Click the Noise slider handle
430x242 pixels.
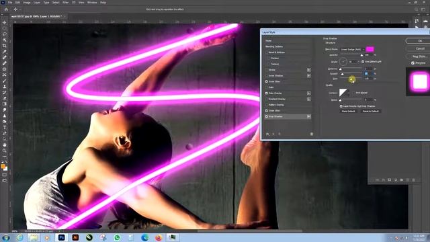(341, 100)
